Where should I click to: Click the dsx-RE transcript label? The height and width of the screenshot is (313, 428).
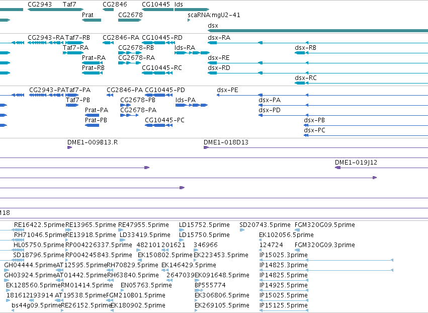pos(219,58)
